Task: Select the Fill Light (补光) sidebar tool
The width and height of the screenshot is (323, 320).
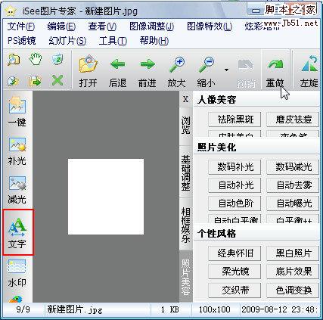Action: [x=17, y=151]
